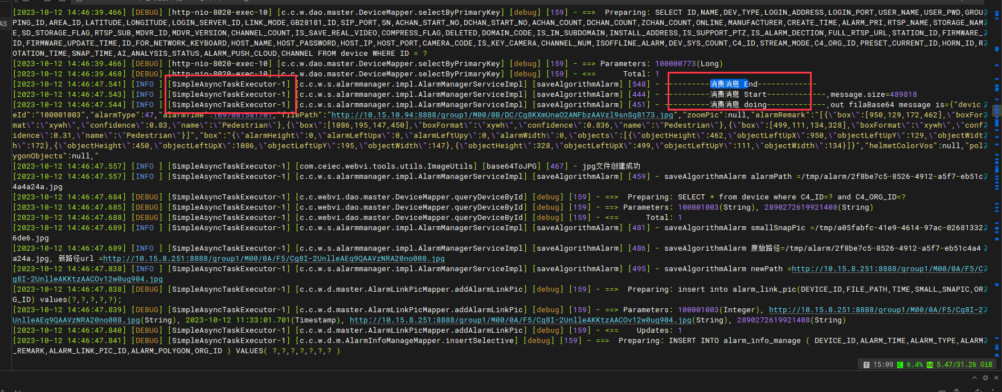Image resolution: width=1002 pixels, height=392 pixels.
Task: Click the saveAlgorithmAlarm alarmPath text
Action: coord(728,177)
